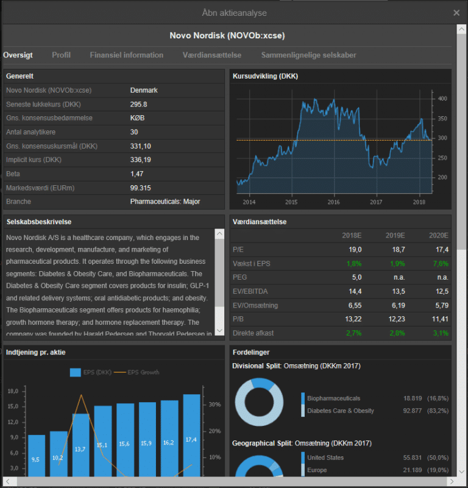468x488 pixels.
Task: Close the Åbn aktieanalyse dialog
Action: pos(456,13)
